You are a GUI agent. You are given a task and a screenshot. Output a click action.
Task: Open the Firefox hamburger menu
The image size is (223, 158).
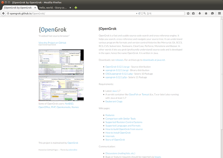point(219,13)
